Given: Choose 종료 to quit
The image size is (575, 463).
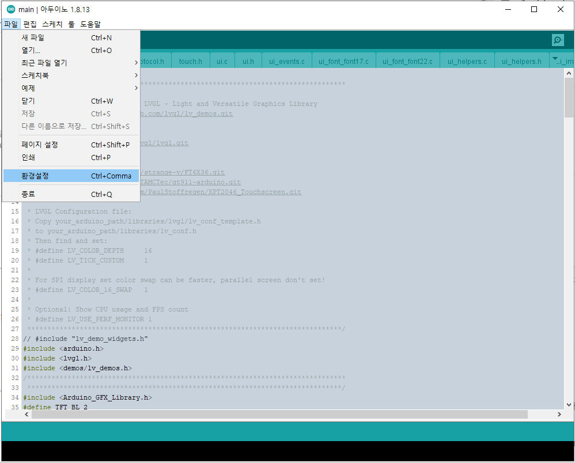Looking at the screenshot, I should click(x=71, y=194).
